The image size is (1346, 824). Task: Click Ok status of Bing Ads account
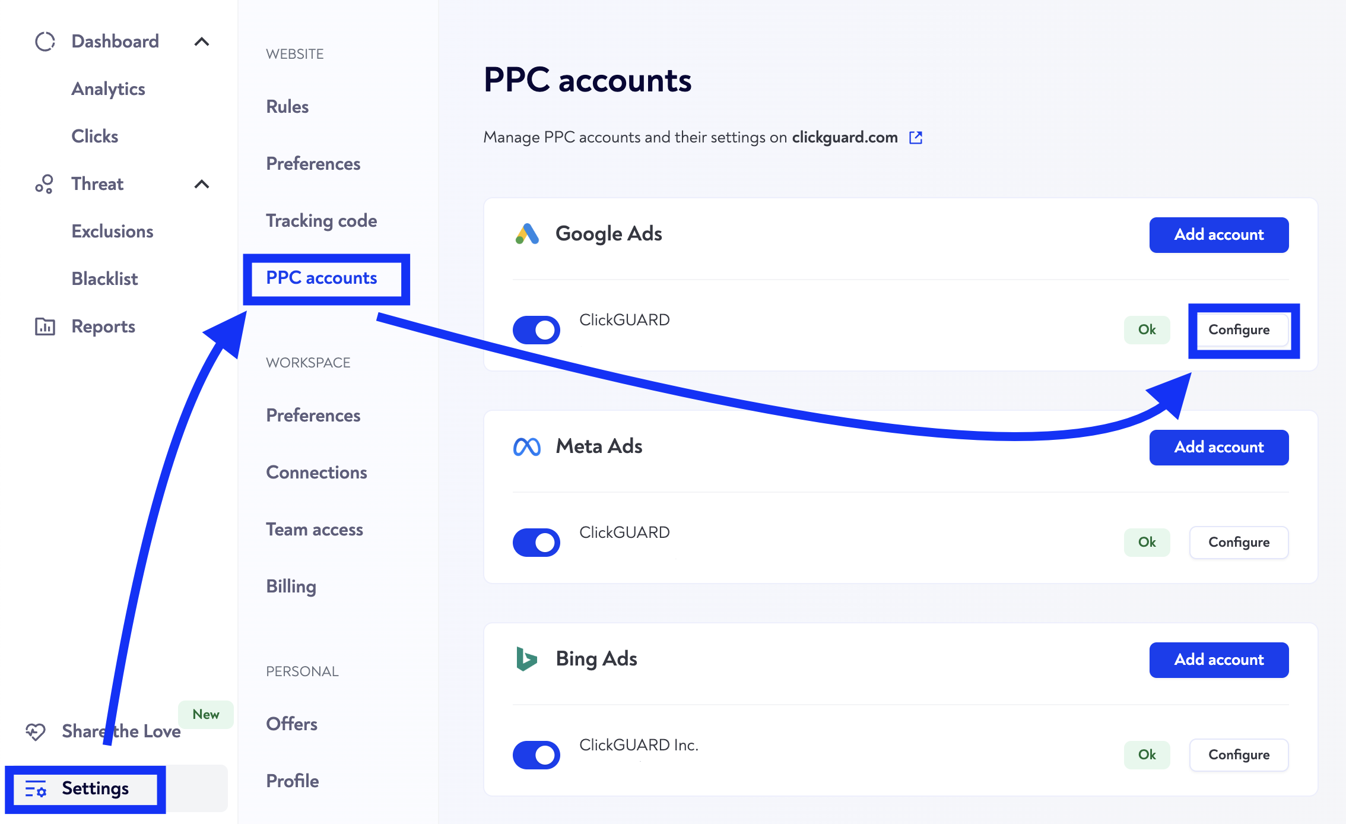pos(1147,755)
